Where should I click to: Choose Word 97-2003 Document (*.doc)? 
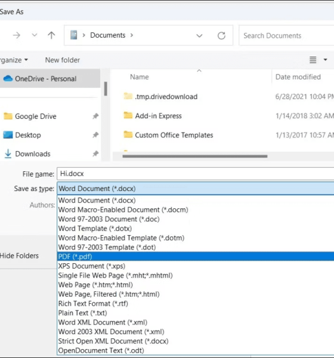[196, 219]
